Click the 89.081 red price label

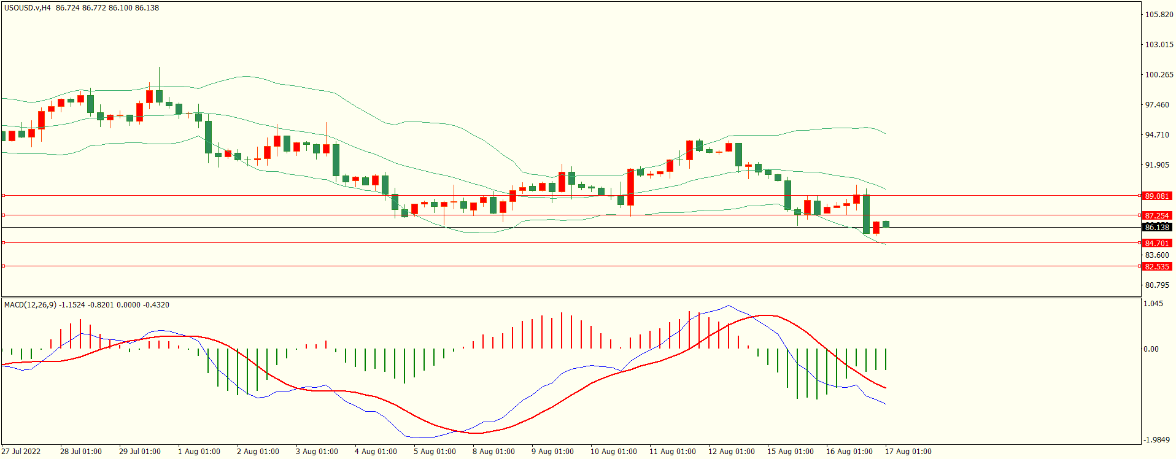pos(1156,196)
